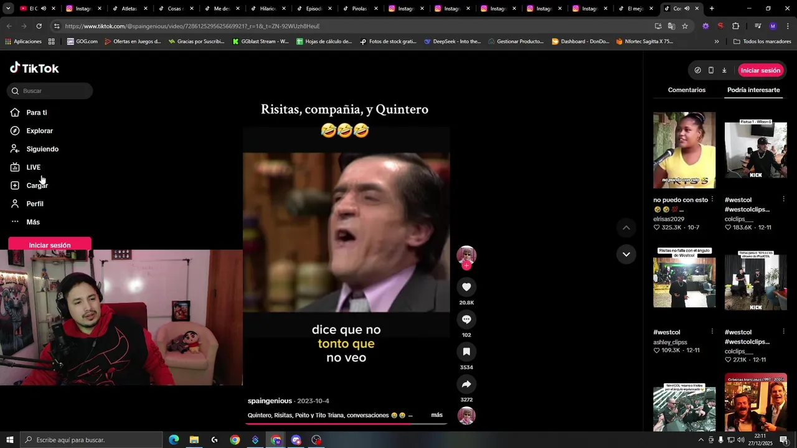Follow spaingenious via the avatar plus badge
Screen dimensions: 797x448
(466, 266)
